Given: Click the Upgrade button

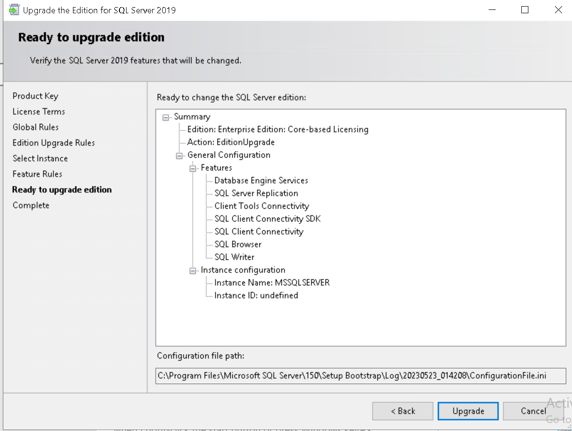Looking at the screenshot, I should pyautogui.click(x=468, y=411).
